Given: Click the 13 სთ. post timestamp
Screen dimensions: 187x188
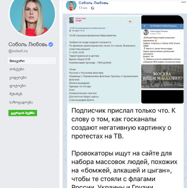Looking at the screenshot, I should [83, 8].
